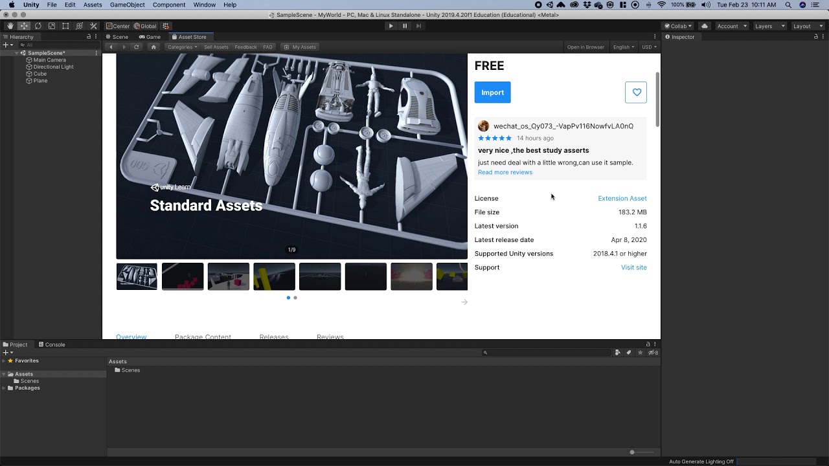829x466 pixels.
Task: Select thumbnail with pink cube
Action: pyautogui.click(x=229, y=276)
